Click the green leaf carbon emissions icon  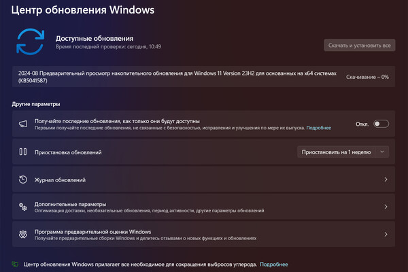15,264
